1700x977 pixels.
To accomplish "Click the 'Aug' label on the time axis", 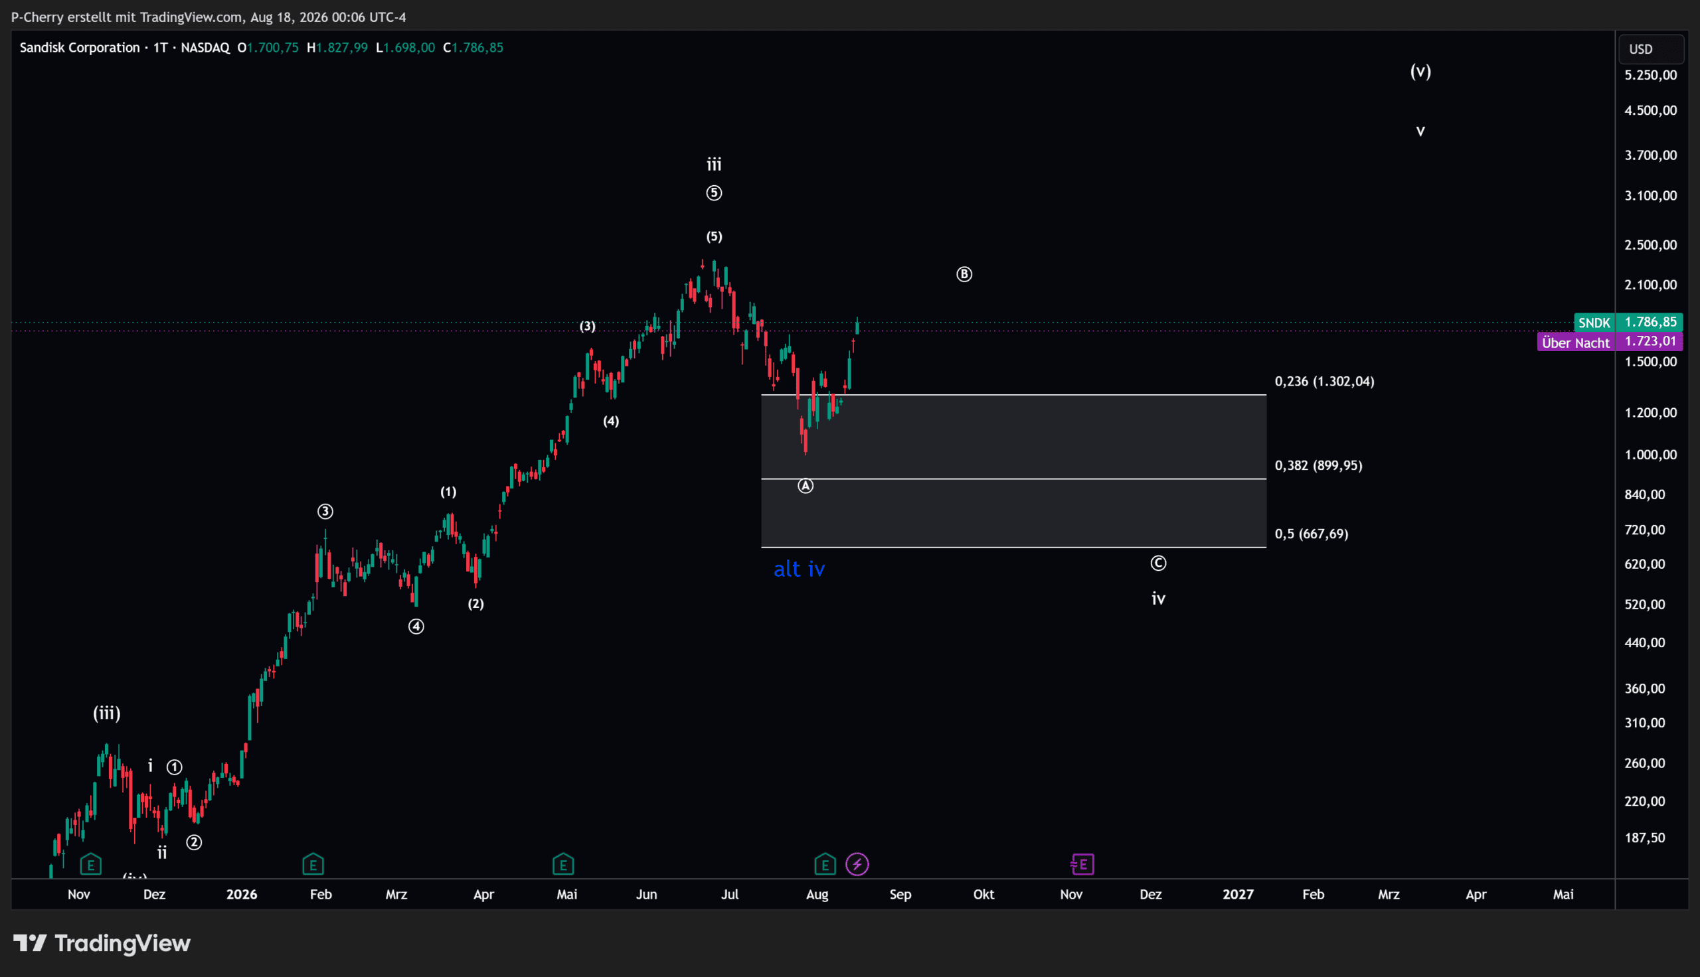I will (817, 895).
